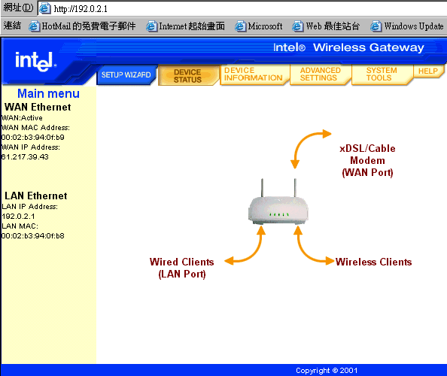Switch to Device Status tab
The image size is (447, 376).
[188, 75]
